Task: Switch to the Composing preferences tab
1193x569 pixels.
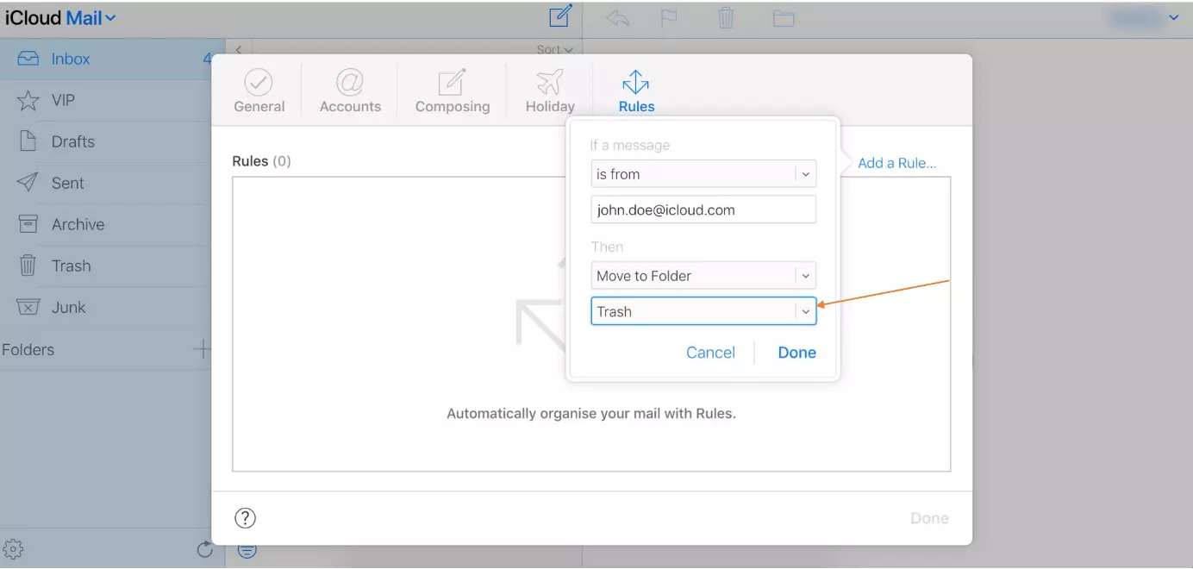Action: pos(452,91)
